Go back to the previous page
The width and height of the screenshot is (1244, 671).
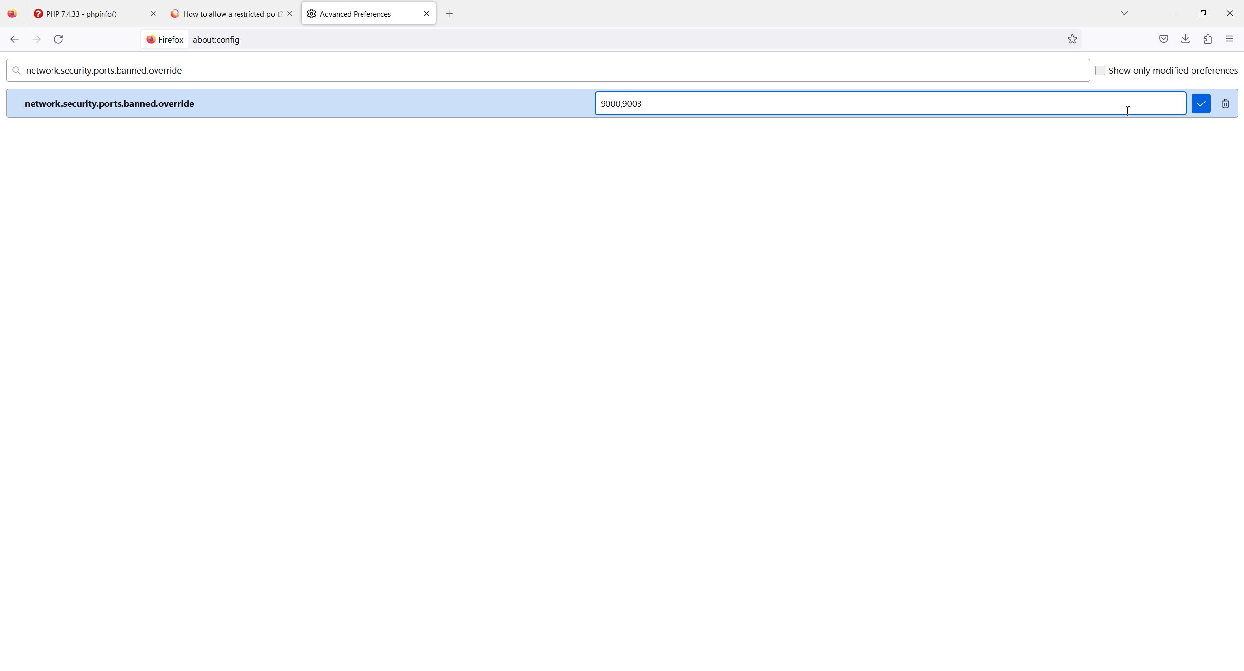[x=14, y=39]
